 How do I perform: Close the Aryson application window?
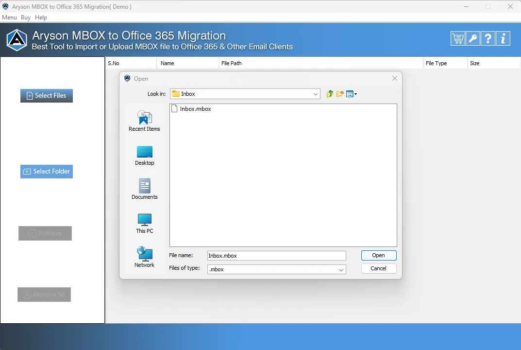coord(510,6)
